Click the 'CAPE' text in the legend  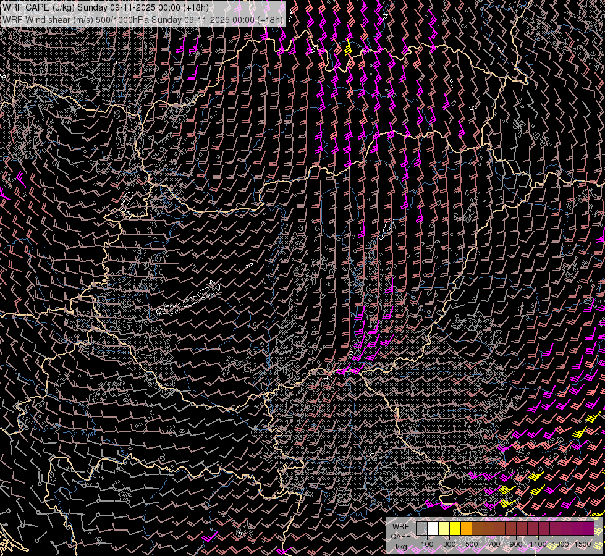tap(400, 536)
